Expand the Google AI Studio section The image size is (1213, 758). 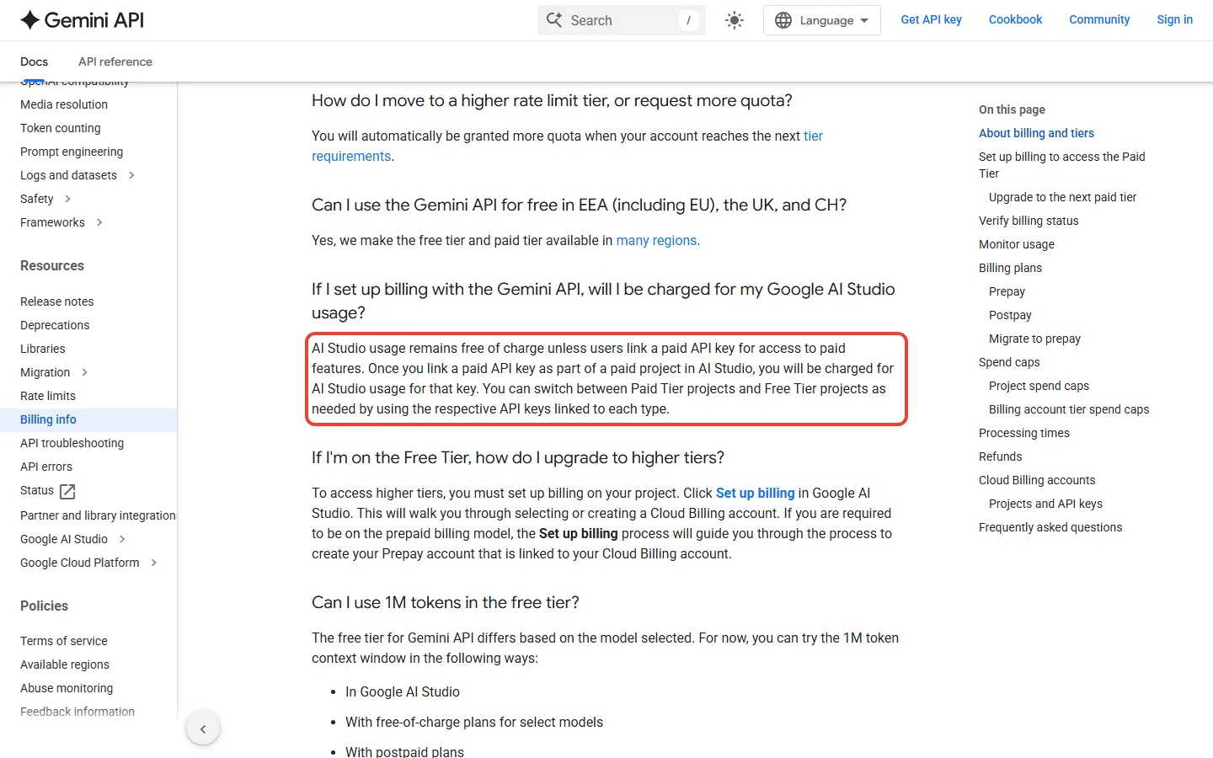pos(122,539)
